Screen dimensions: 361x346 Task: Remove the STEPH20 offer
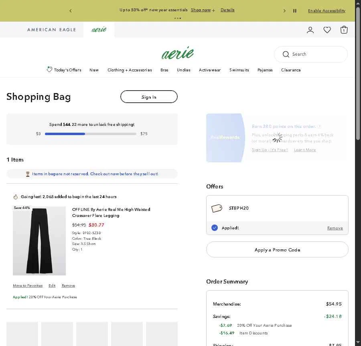[x=335, y=228]
